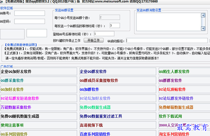Open the 免费邮箱数据生成器 ad button
The image size is (210, 136).
tap(184, 107)
